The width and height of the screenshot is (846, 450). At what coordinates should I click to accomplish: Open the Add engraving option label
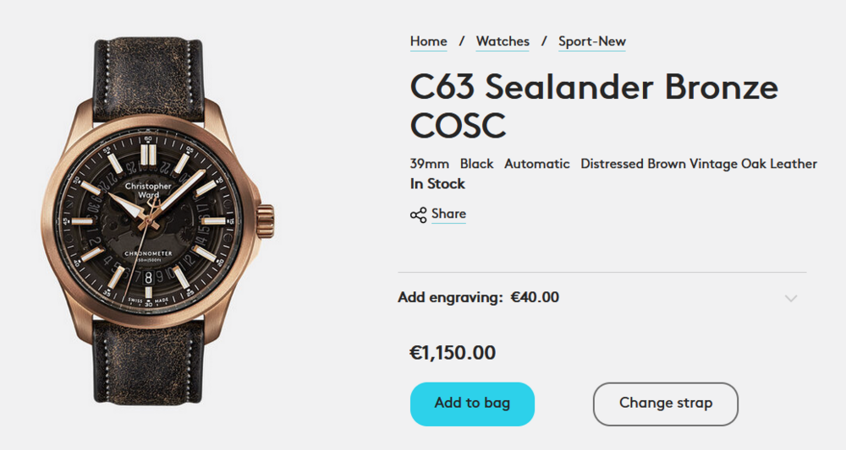tap(450, 297)
